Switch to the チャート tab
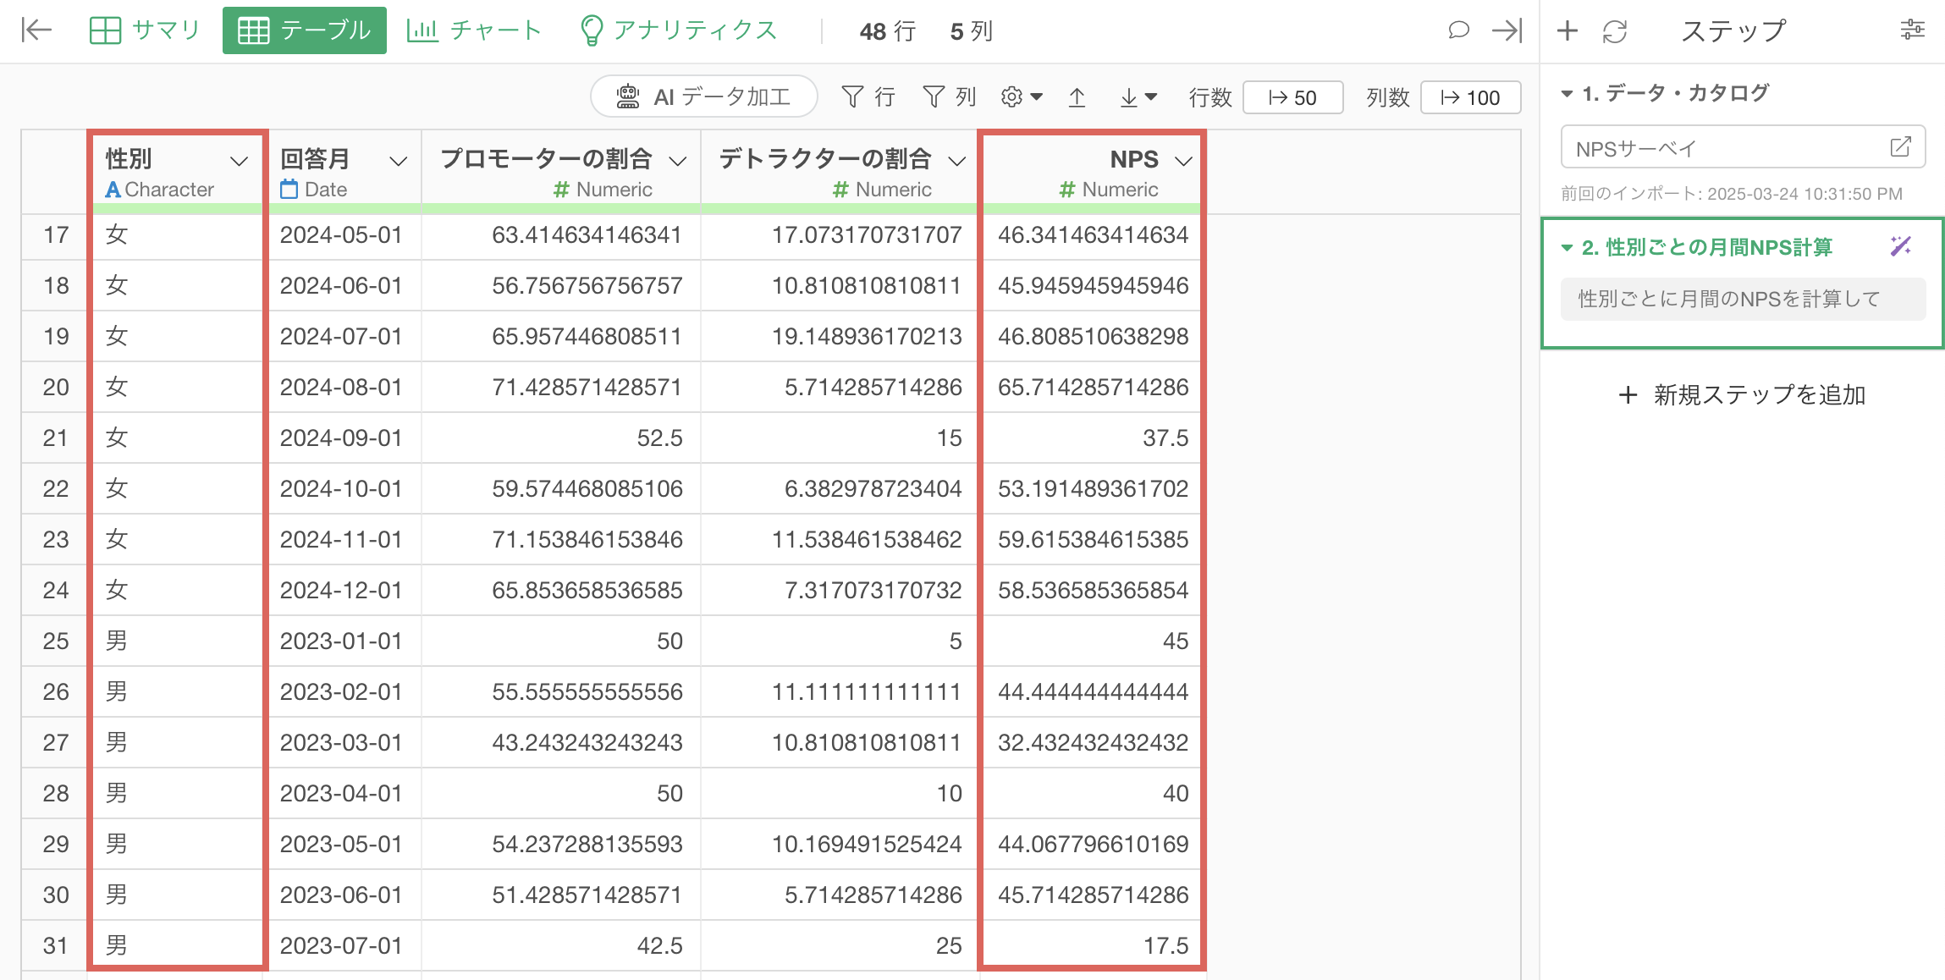Image resolution: width=1945 pixels, height=980 pixels. pos(474,30)
